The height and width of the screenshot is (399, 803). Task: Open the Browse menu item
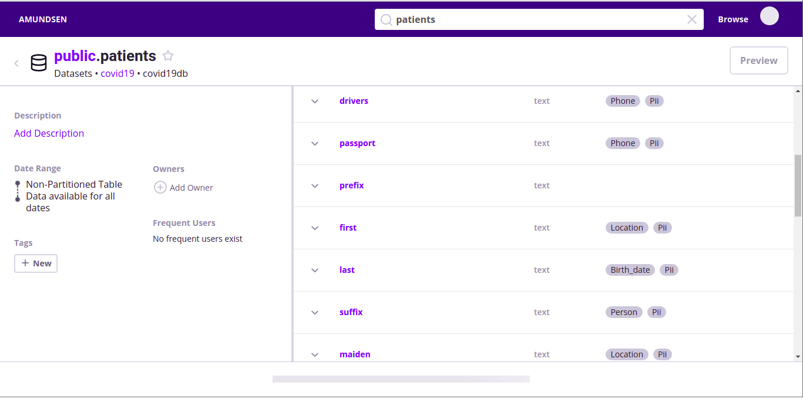point(733,19)
